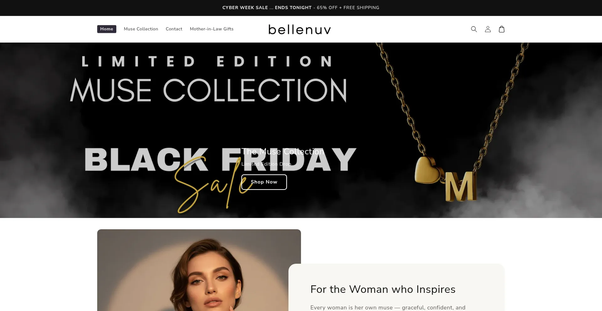Click the magnifying glass to search products

pos(474,29)
